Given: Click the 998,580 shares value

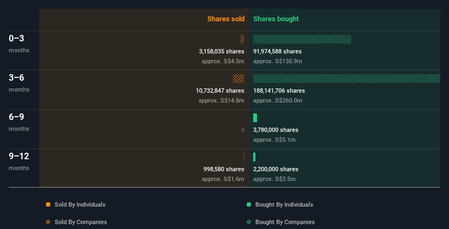Looking at the screenshot, I should click(224, 169).
